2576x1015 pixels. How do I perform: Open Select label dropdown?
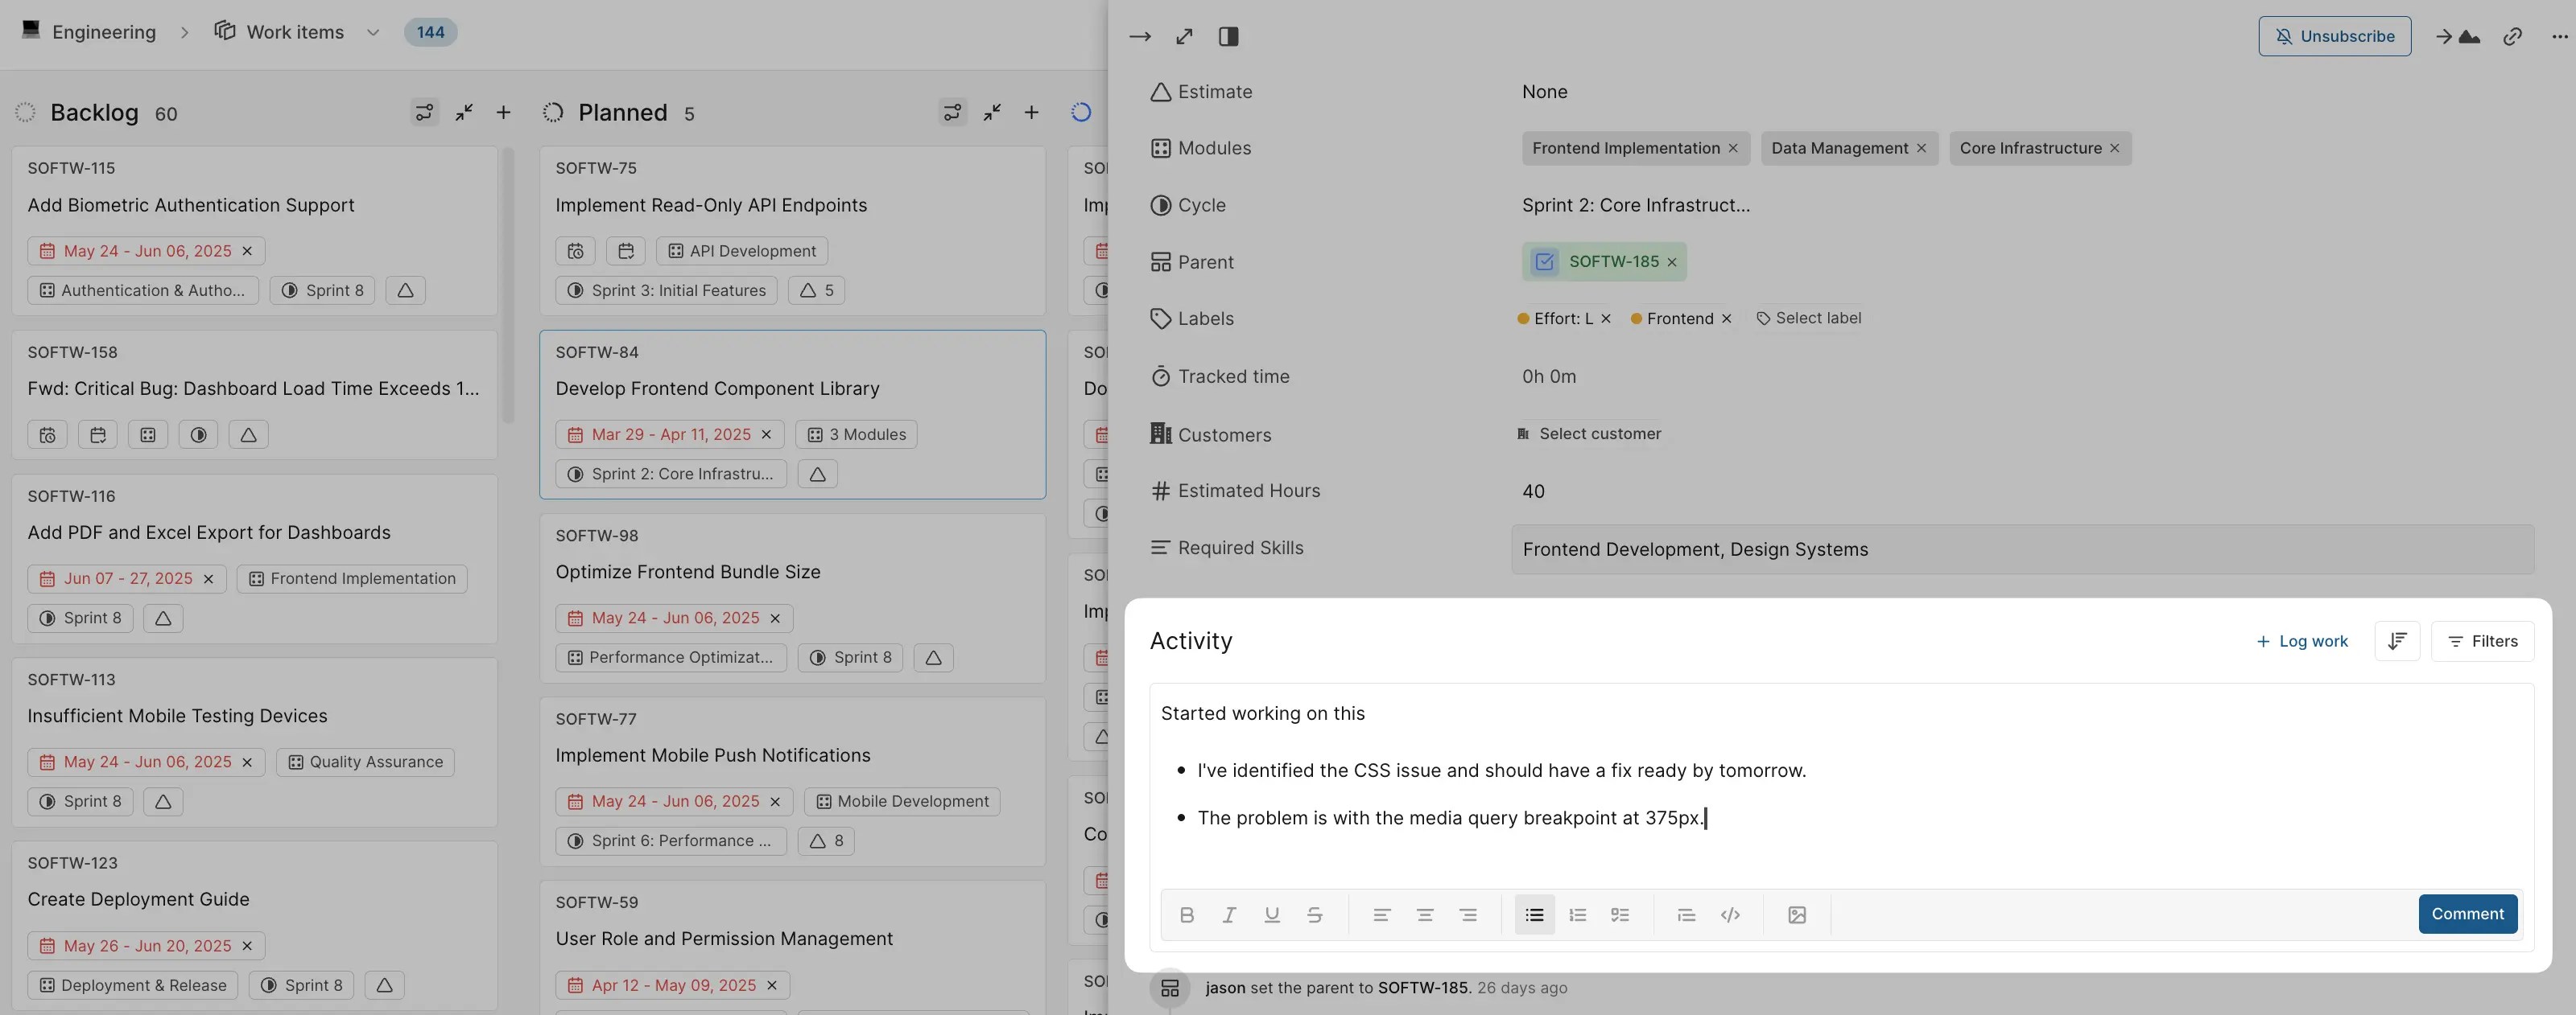click(x=1809, y=318)
